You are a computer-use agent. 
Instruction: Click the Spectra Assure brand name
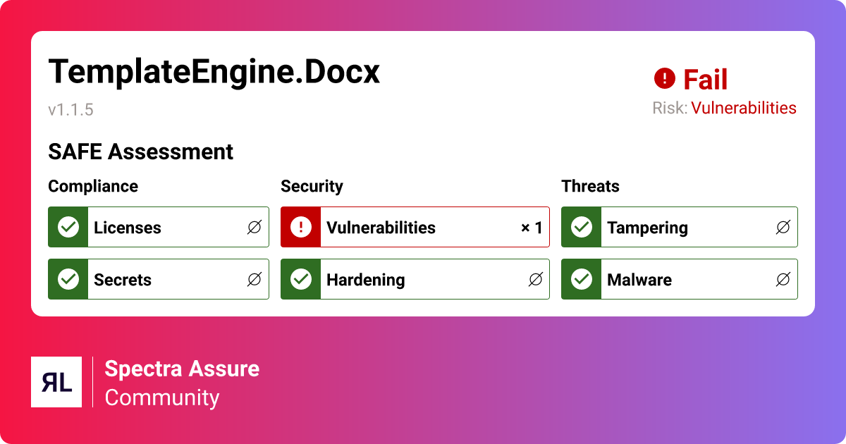pyautogui.click(x=182, y=369)
